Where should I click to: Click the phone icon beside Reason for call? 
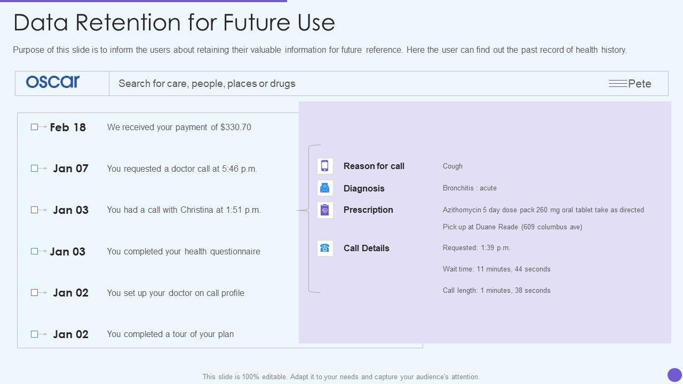tap(325, 166)
